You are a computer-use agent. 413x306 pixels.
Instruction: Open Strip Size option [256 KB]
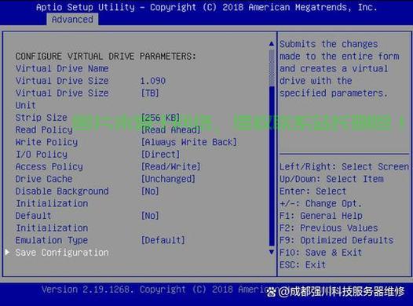point(160,118)
